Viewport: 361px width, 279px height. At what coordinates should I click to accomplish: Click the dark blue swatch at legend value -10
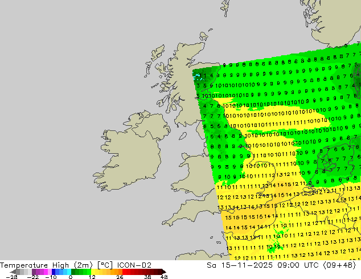(54, 272)
